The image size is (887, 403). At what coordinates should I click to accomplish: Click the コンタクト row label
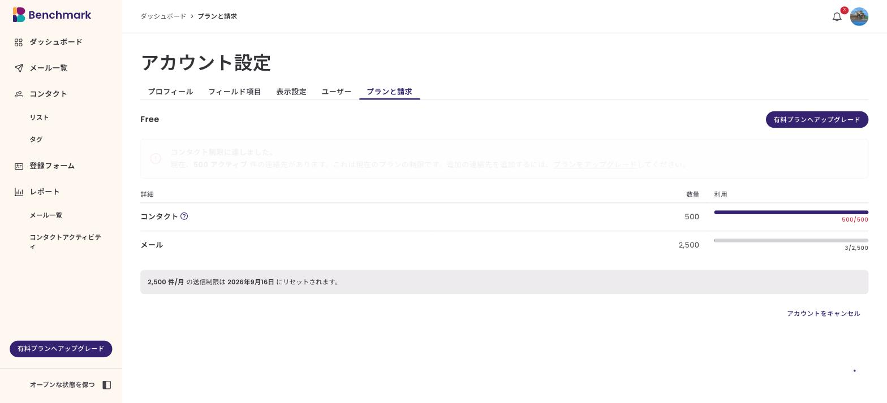click(x=160, y=216)
